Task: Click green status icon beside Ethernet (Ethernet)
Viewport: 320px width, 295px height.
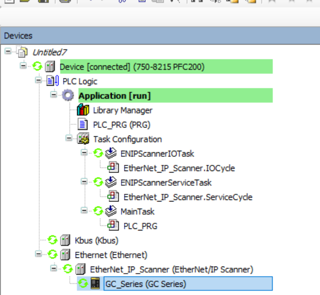Action: point(52,254)
